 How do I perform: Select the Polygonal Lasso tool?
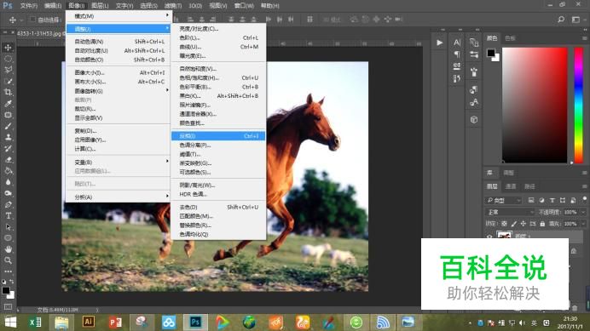point(8,70)
